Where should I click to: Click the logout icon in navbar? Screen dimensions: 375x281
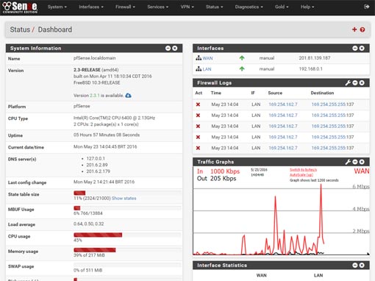tap(367, 7)
